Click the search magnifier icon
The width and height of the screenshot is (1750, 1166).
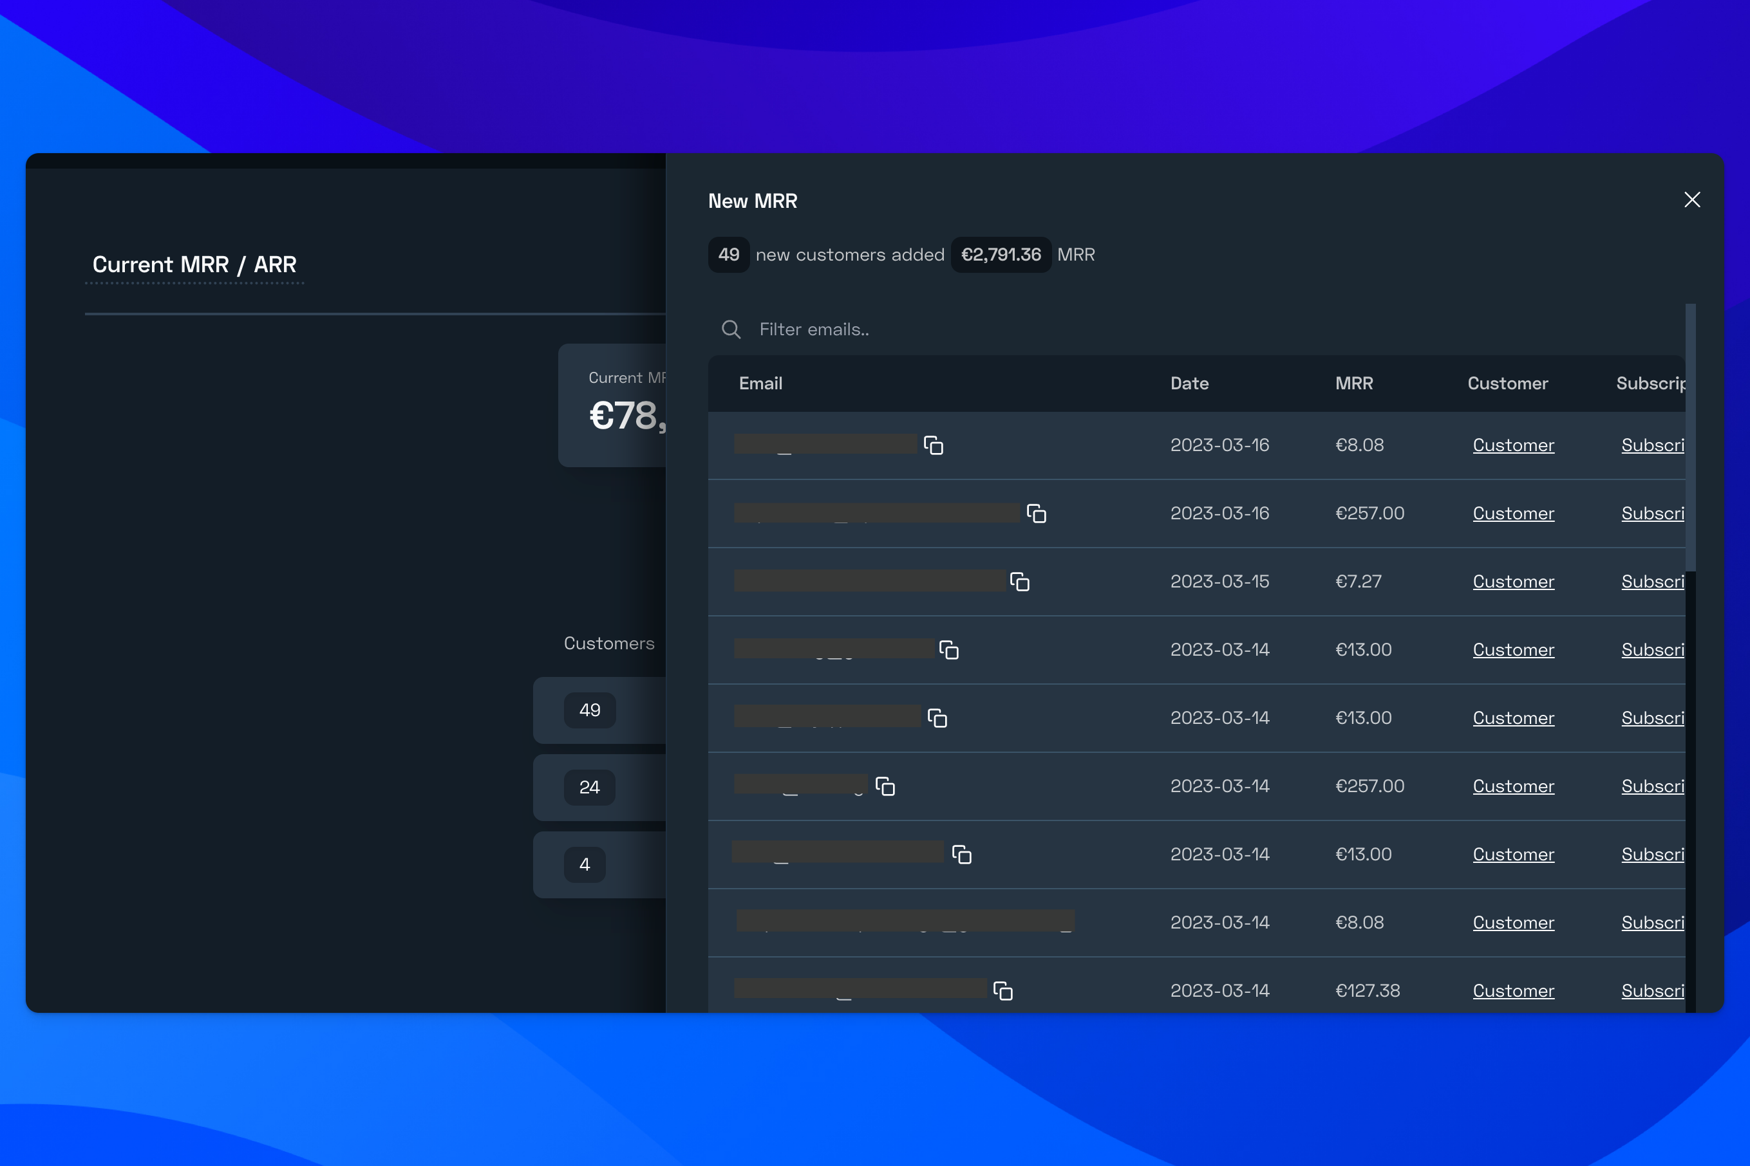pos(731,329)
